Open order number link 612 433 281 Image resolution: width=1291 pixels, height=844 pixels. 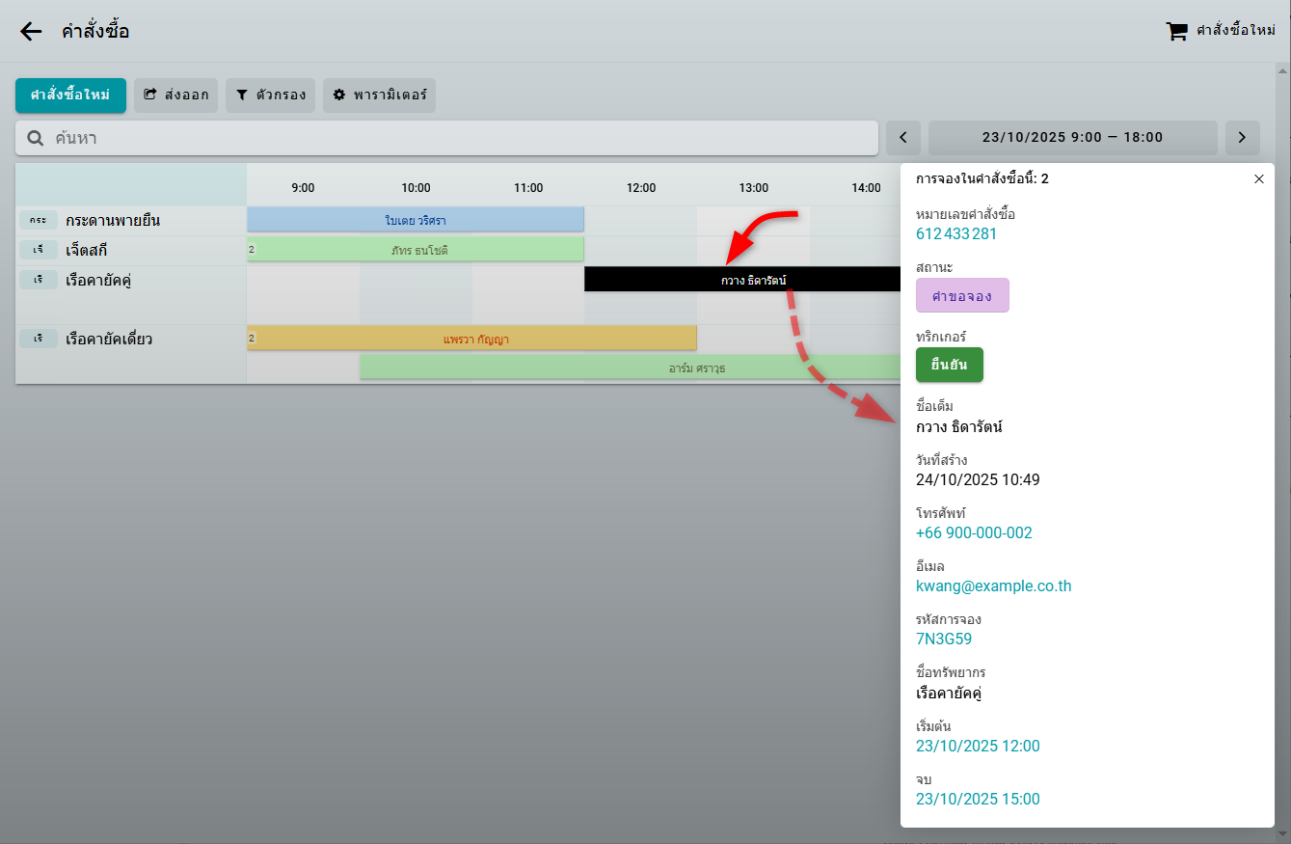[x=955, y=233]
